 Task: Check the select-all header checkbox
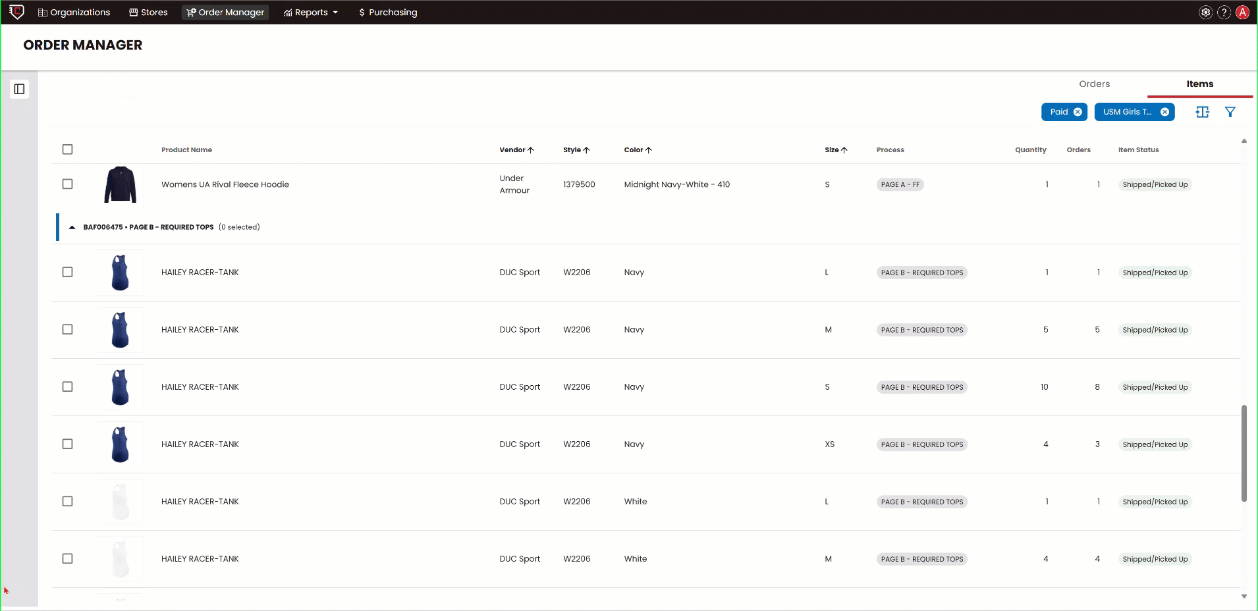point(67,149)
